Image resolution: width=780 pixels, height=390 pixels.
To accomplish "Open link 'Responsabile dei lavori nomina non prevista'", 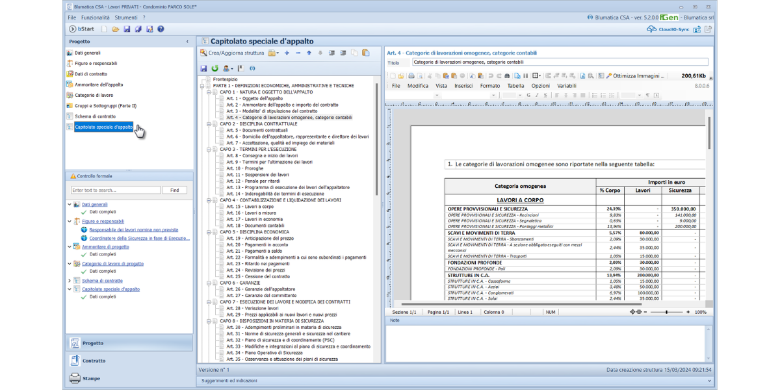I will [133, 230].
